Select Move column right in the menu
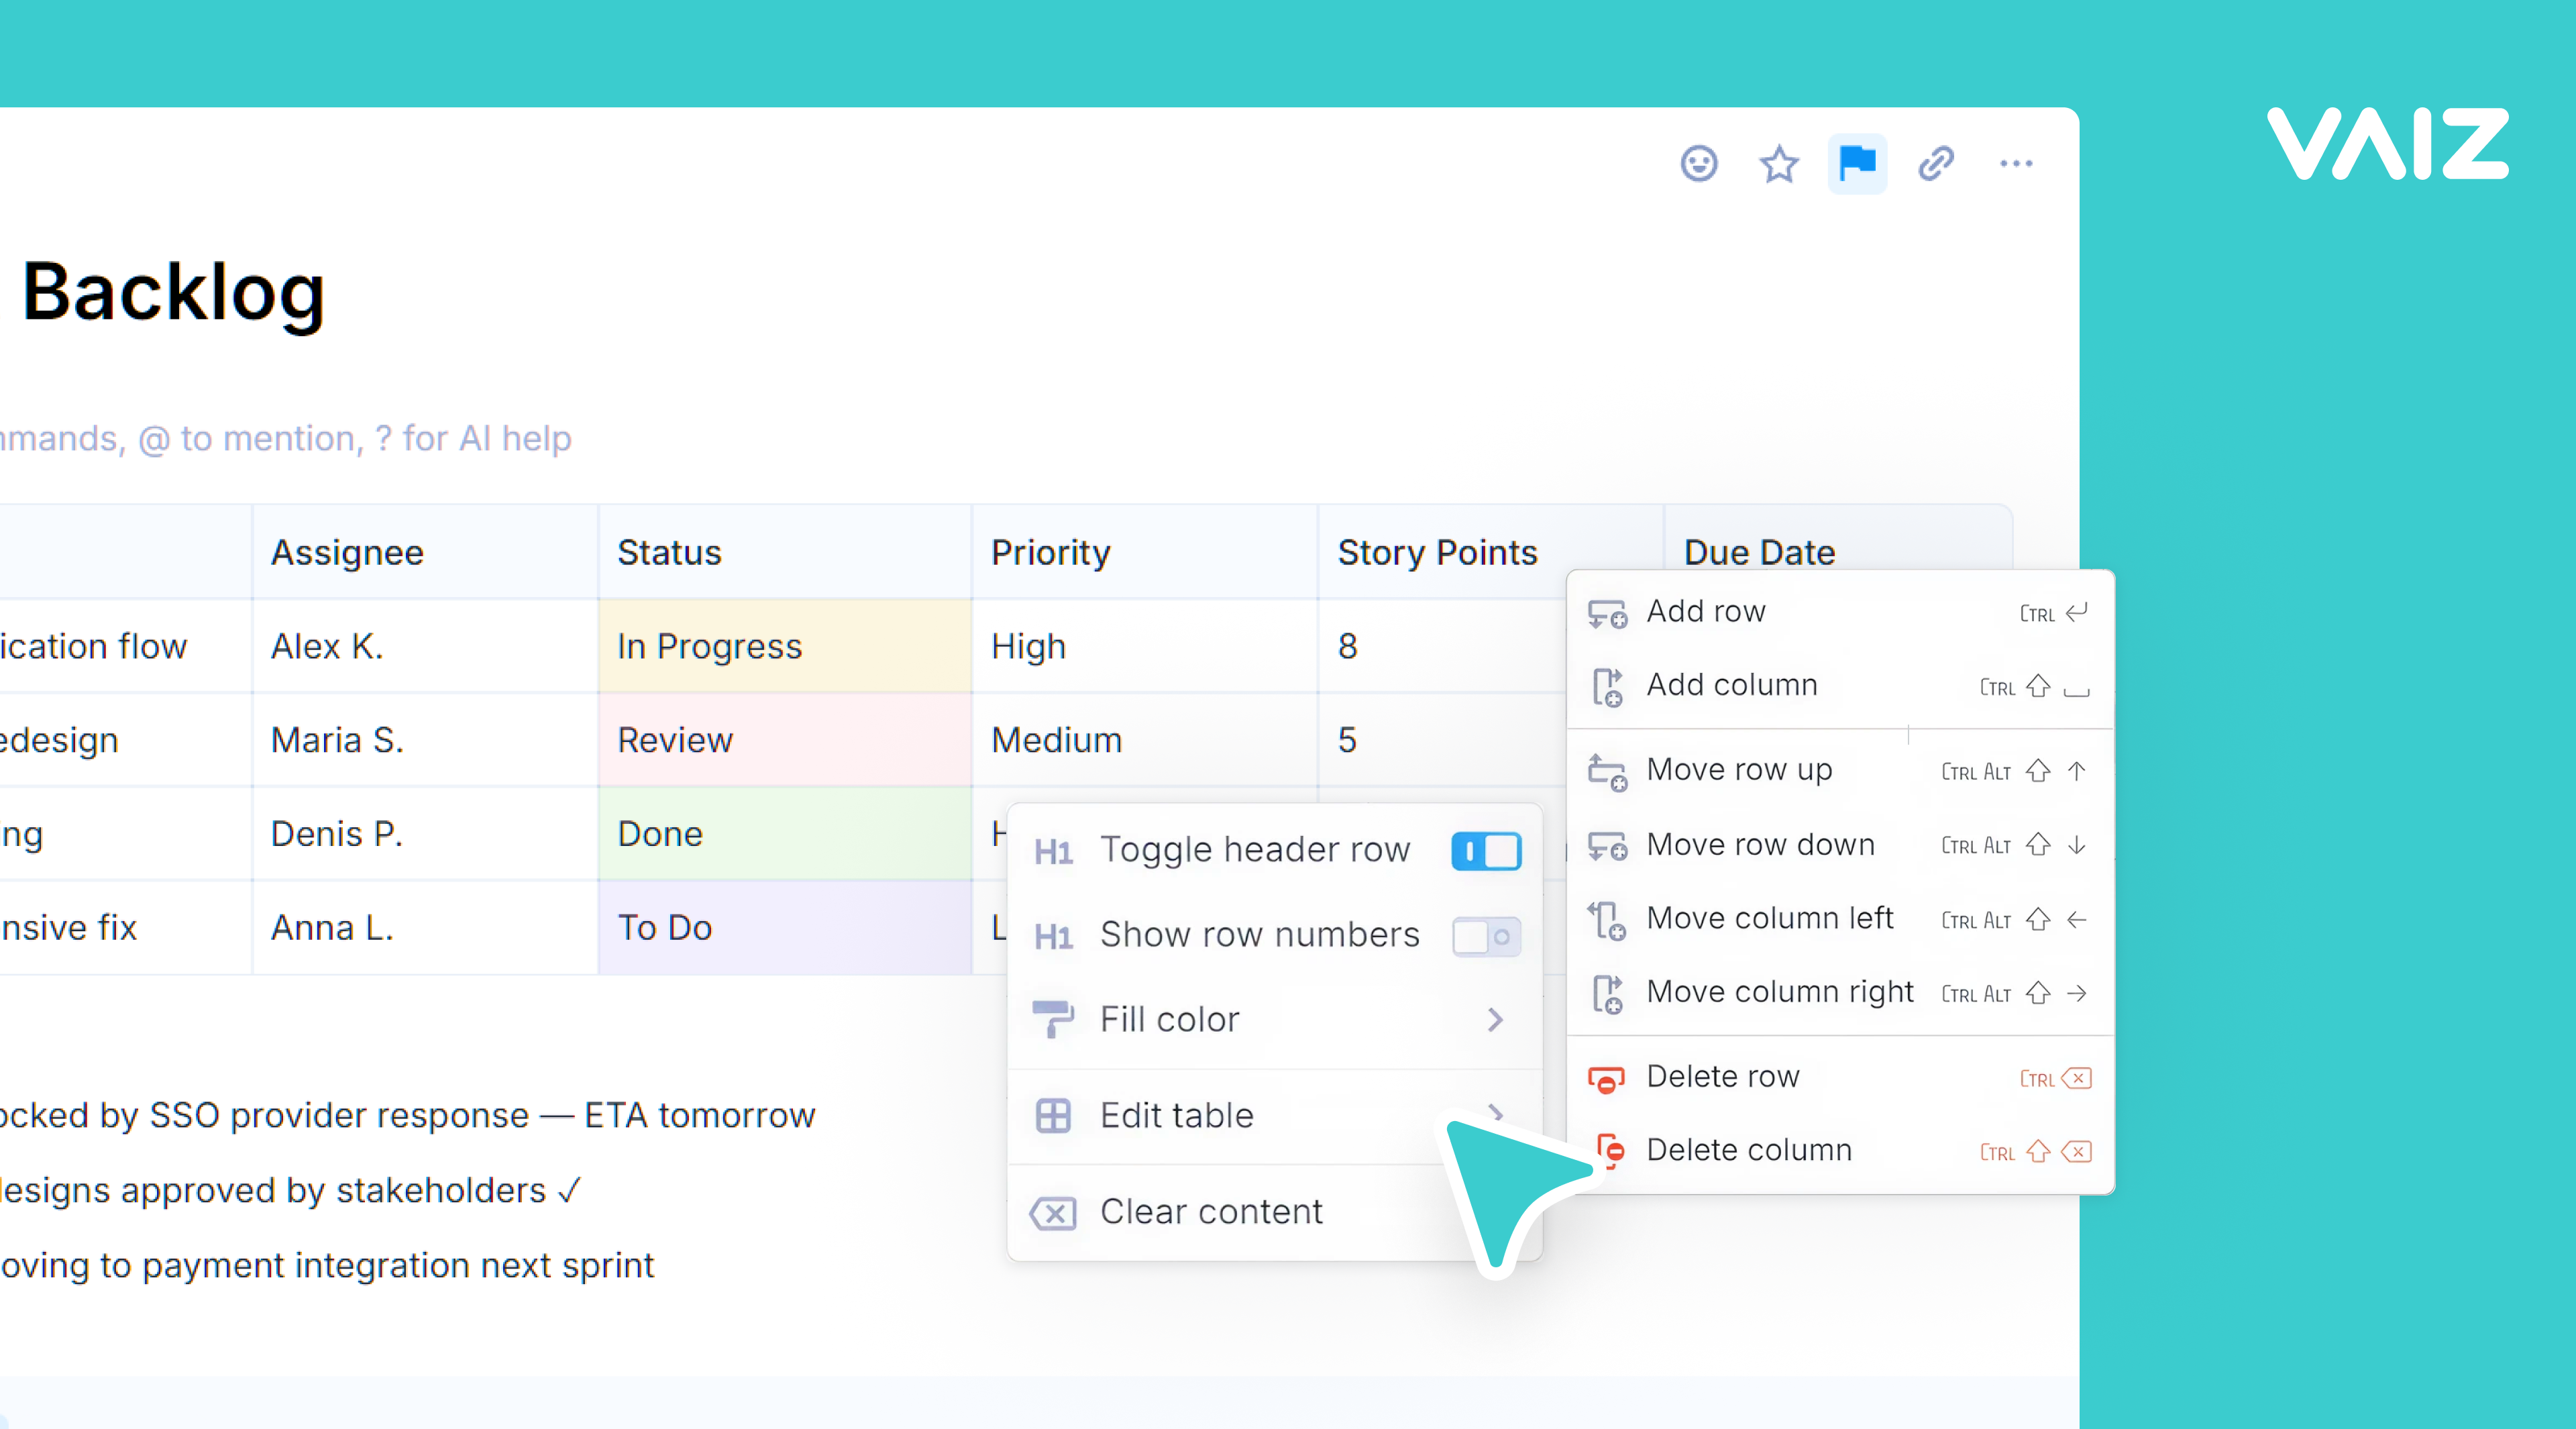 [1779, 992]
